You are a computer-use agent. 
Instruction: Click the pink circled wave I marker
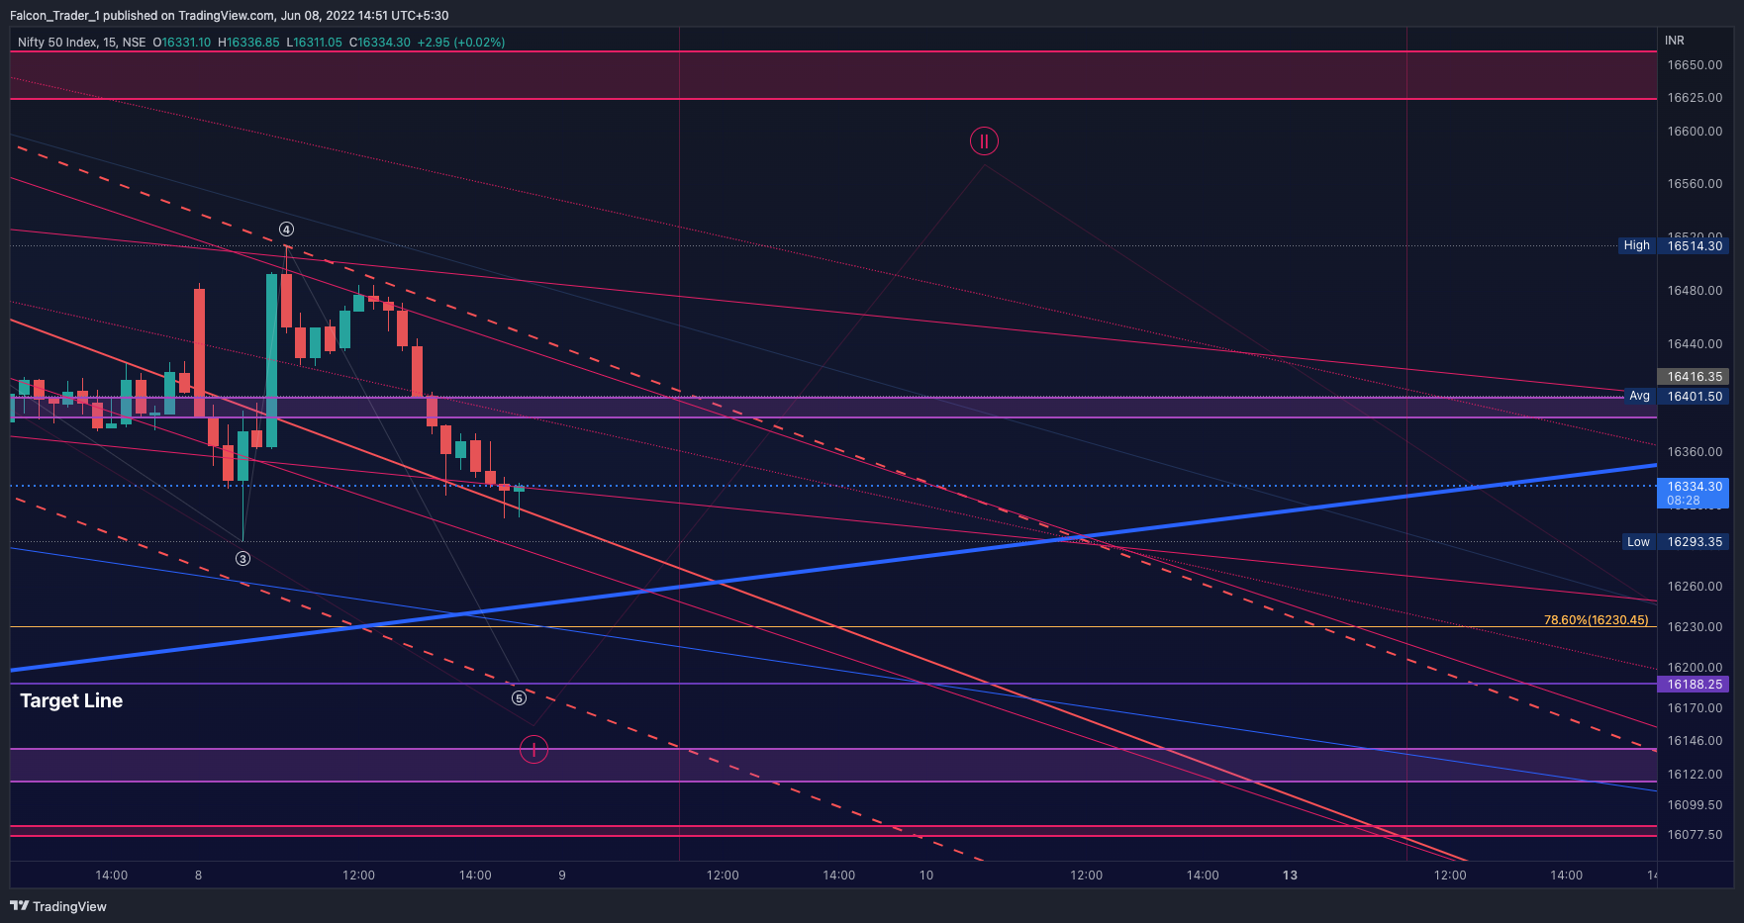click(x=533, y=750)
